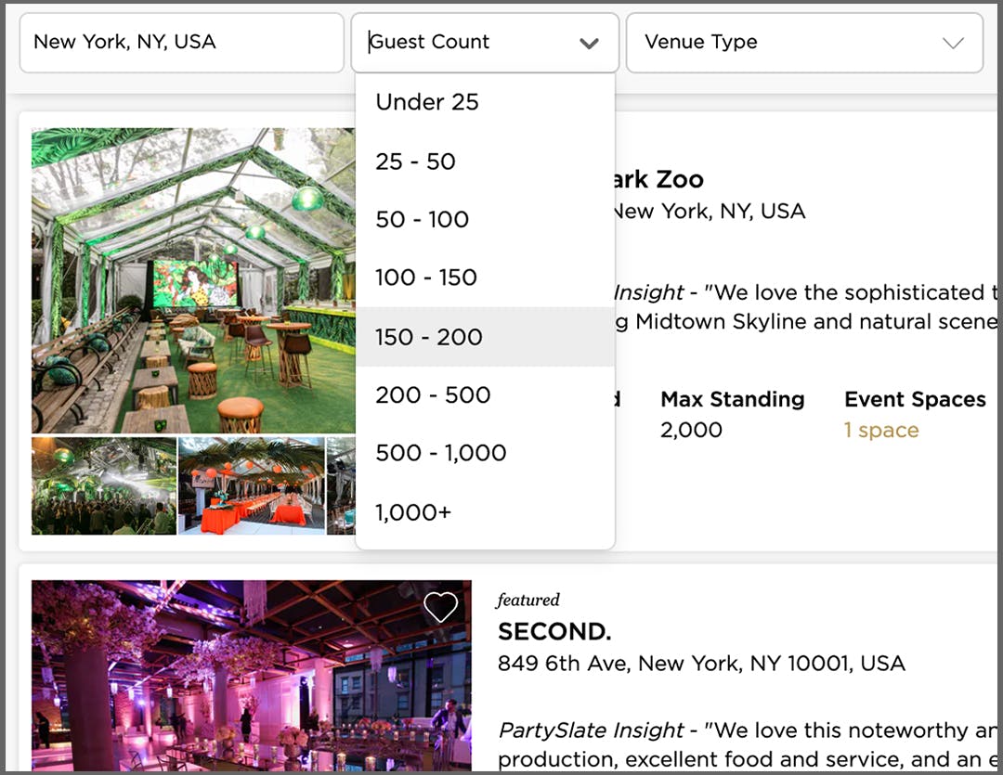Click the crowd party scene thumbnail
The image size is (1003, 775).
click(x=102, y=484)
